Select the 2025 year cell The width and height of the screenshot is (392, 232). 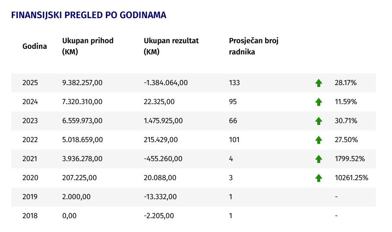(30, 83)
